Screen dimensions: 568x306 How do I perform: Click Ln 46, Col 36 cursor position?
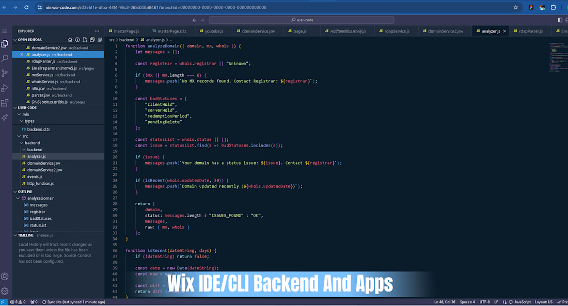(x=445, y=302)
